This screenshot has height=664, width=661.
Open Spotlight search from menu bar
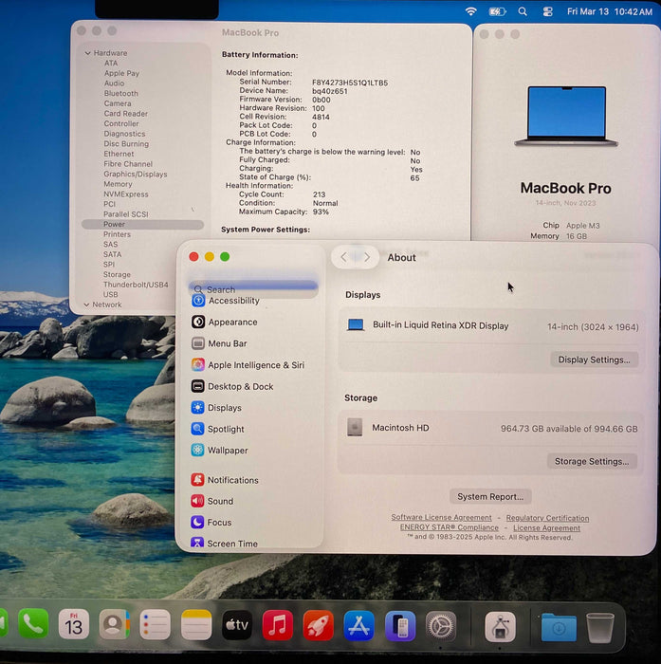pos(523,11)
